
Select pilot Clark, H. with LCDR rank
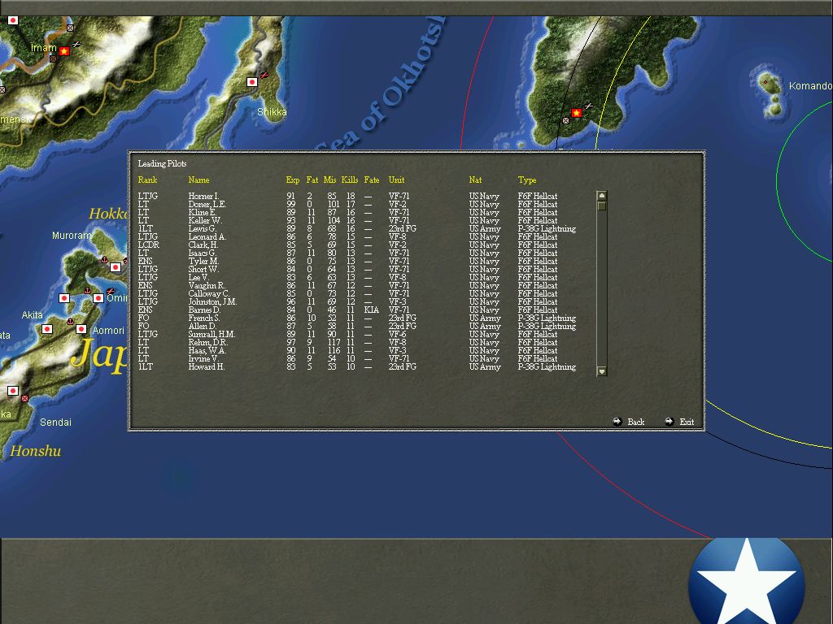(x=357, y=245)
